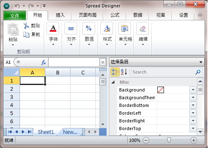This screenshot has height=148, width=208.
Task: Select row 4 header
Action: (12, 105)
